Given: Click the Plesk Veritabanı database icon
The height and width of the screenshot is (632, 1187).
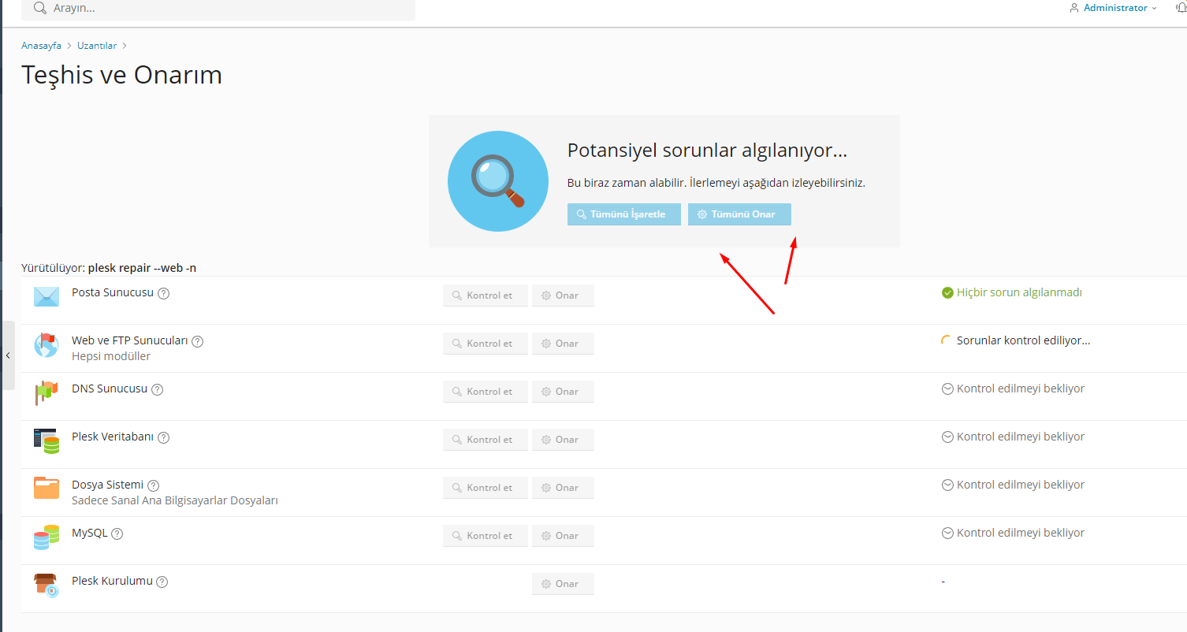Looking at the screenshot, I should (x=47, y=441).
